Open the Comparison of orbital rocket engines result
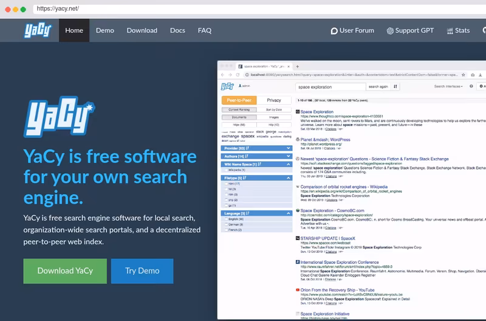This screenshot has height=321, width=486. [344, 187]
